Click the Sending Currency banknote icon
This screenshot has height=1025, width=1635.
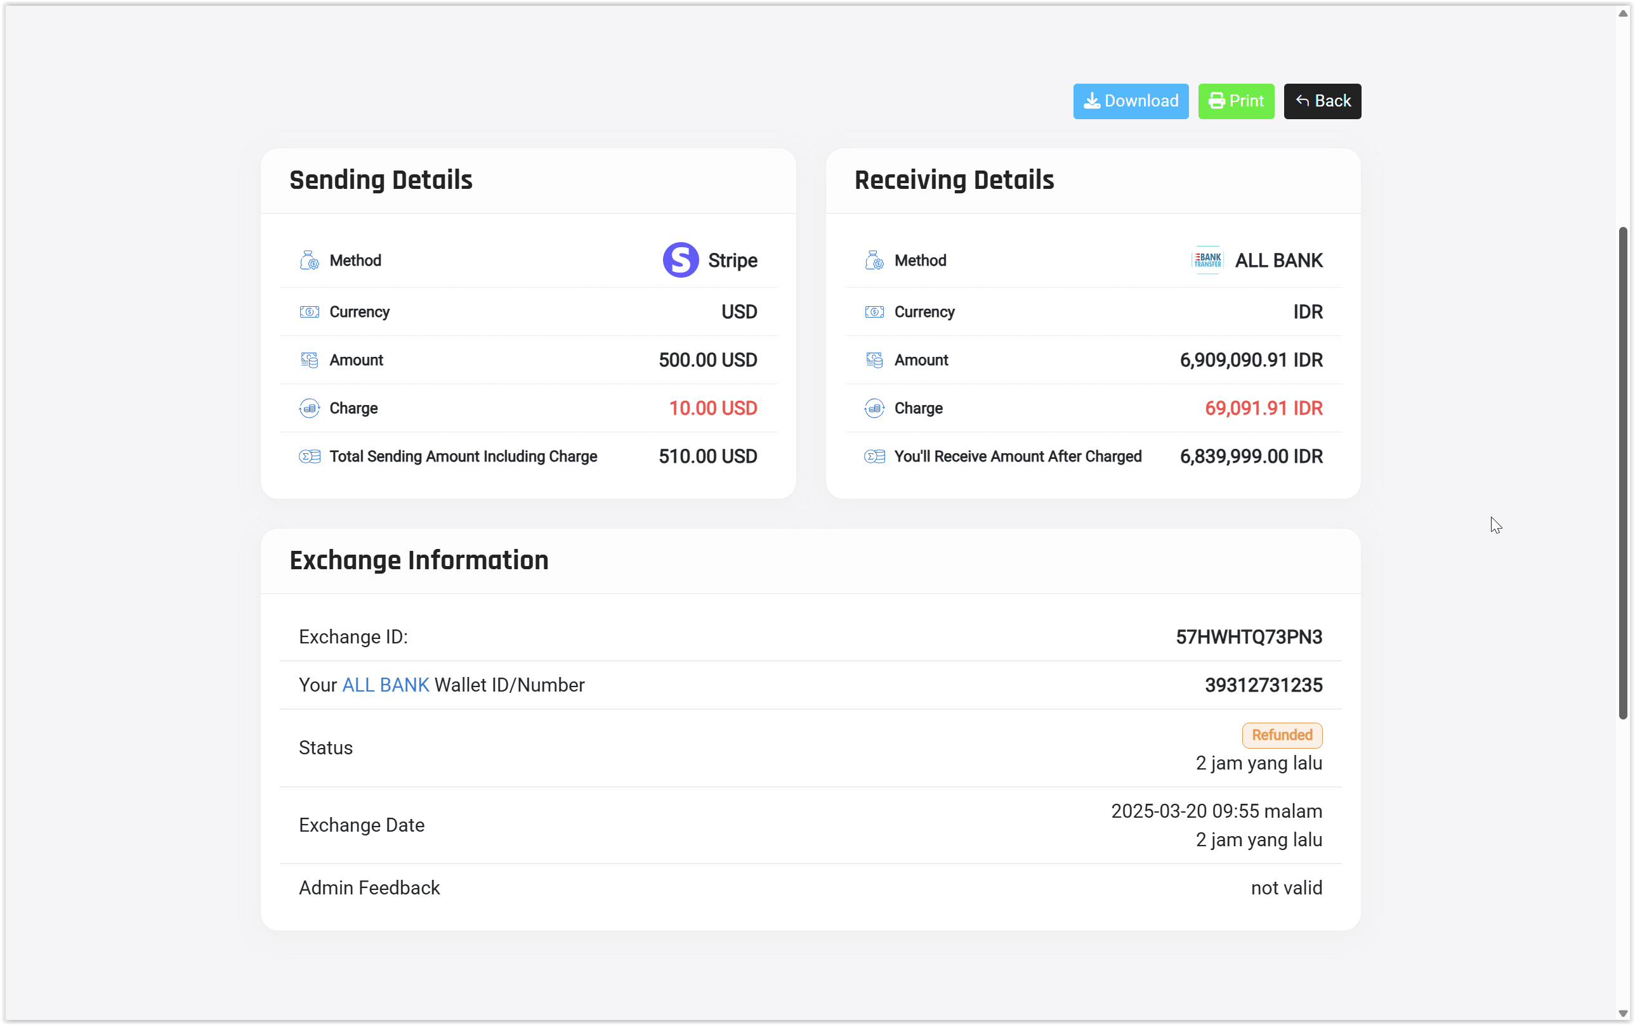click(310, 312)
